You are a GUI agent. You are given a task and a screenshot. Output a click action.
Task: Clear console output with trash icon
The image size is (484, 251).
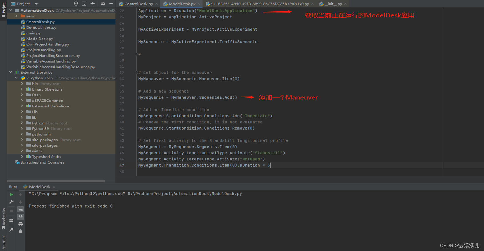click(x=21, y=231)
